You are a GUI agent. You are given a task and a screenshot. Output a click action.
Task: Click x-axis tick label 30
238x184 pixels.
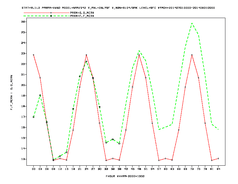point(99,169)
